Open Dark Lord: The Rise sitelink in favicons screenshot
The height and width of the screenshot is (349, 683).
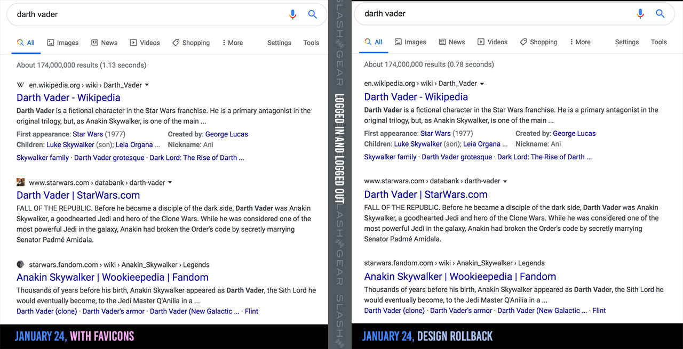point(197,158)
